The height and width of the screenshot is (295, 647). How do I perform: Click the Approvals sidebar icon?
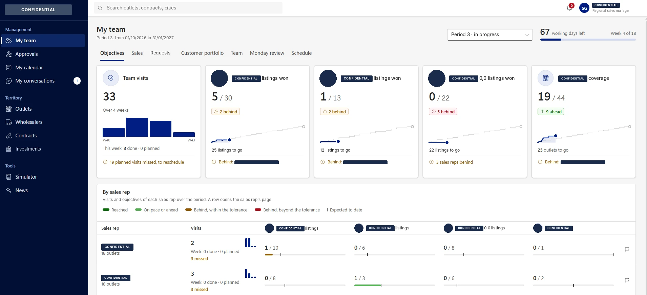[9, 54]
